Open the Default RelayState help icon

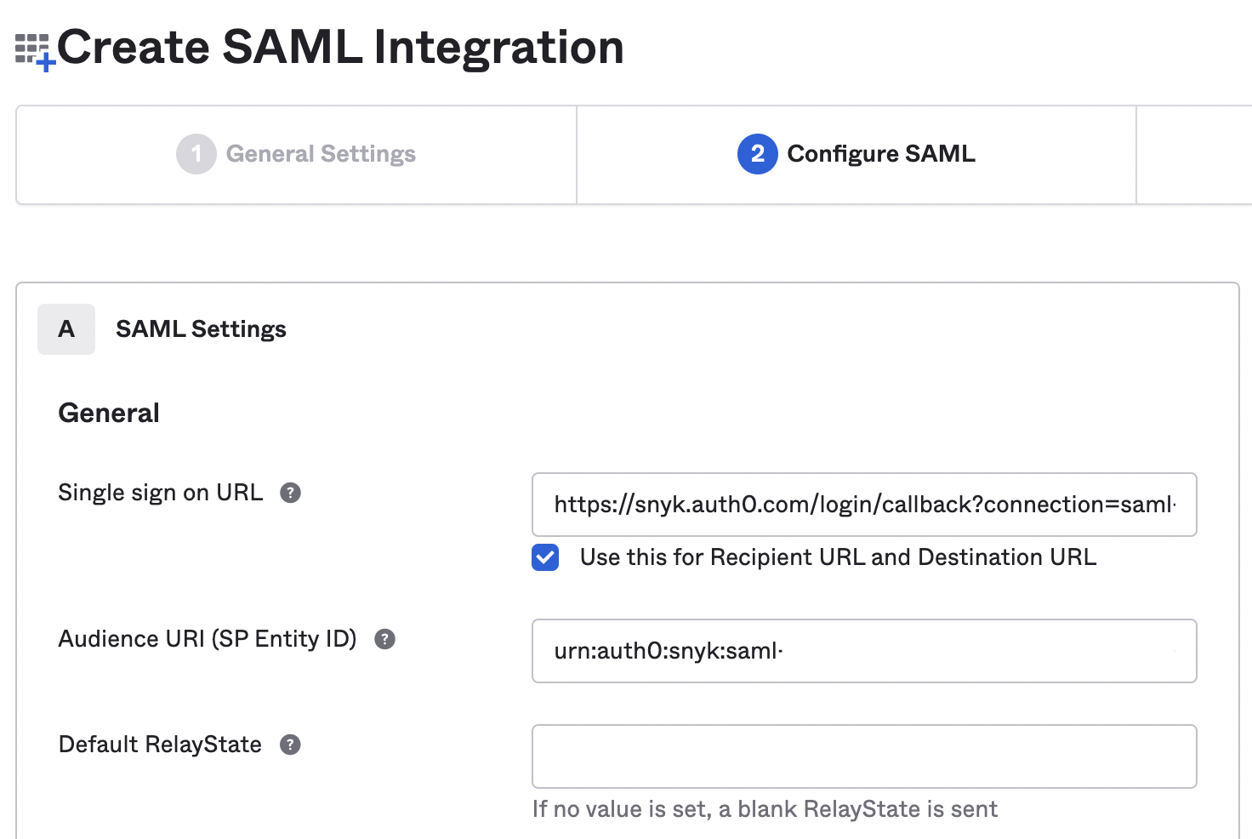pos(290,745)
